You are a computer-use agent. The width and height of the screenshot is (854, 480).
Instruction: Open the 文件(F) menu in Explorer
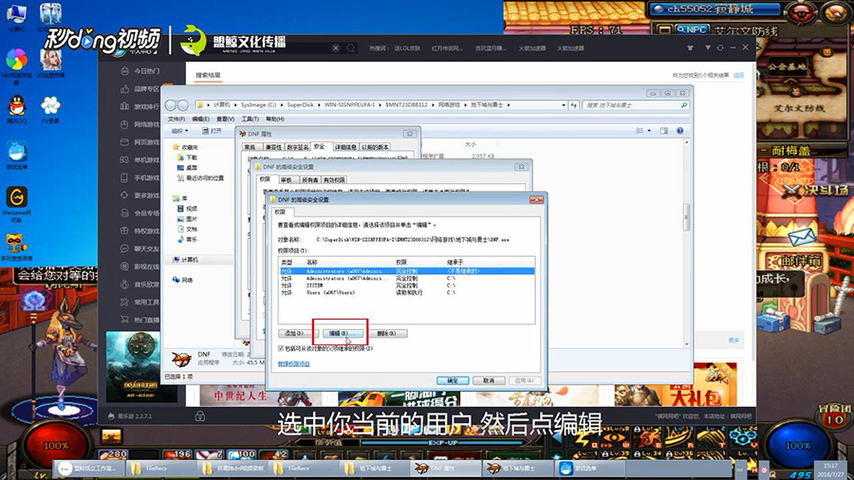pyautogui.click(x=176, y=119)
